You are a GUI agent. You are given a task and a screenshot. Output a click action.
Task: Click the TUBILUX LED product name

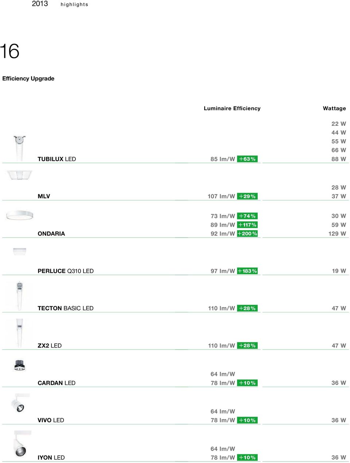pyautogui.click(x=57, y=159)
